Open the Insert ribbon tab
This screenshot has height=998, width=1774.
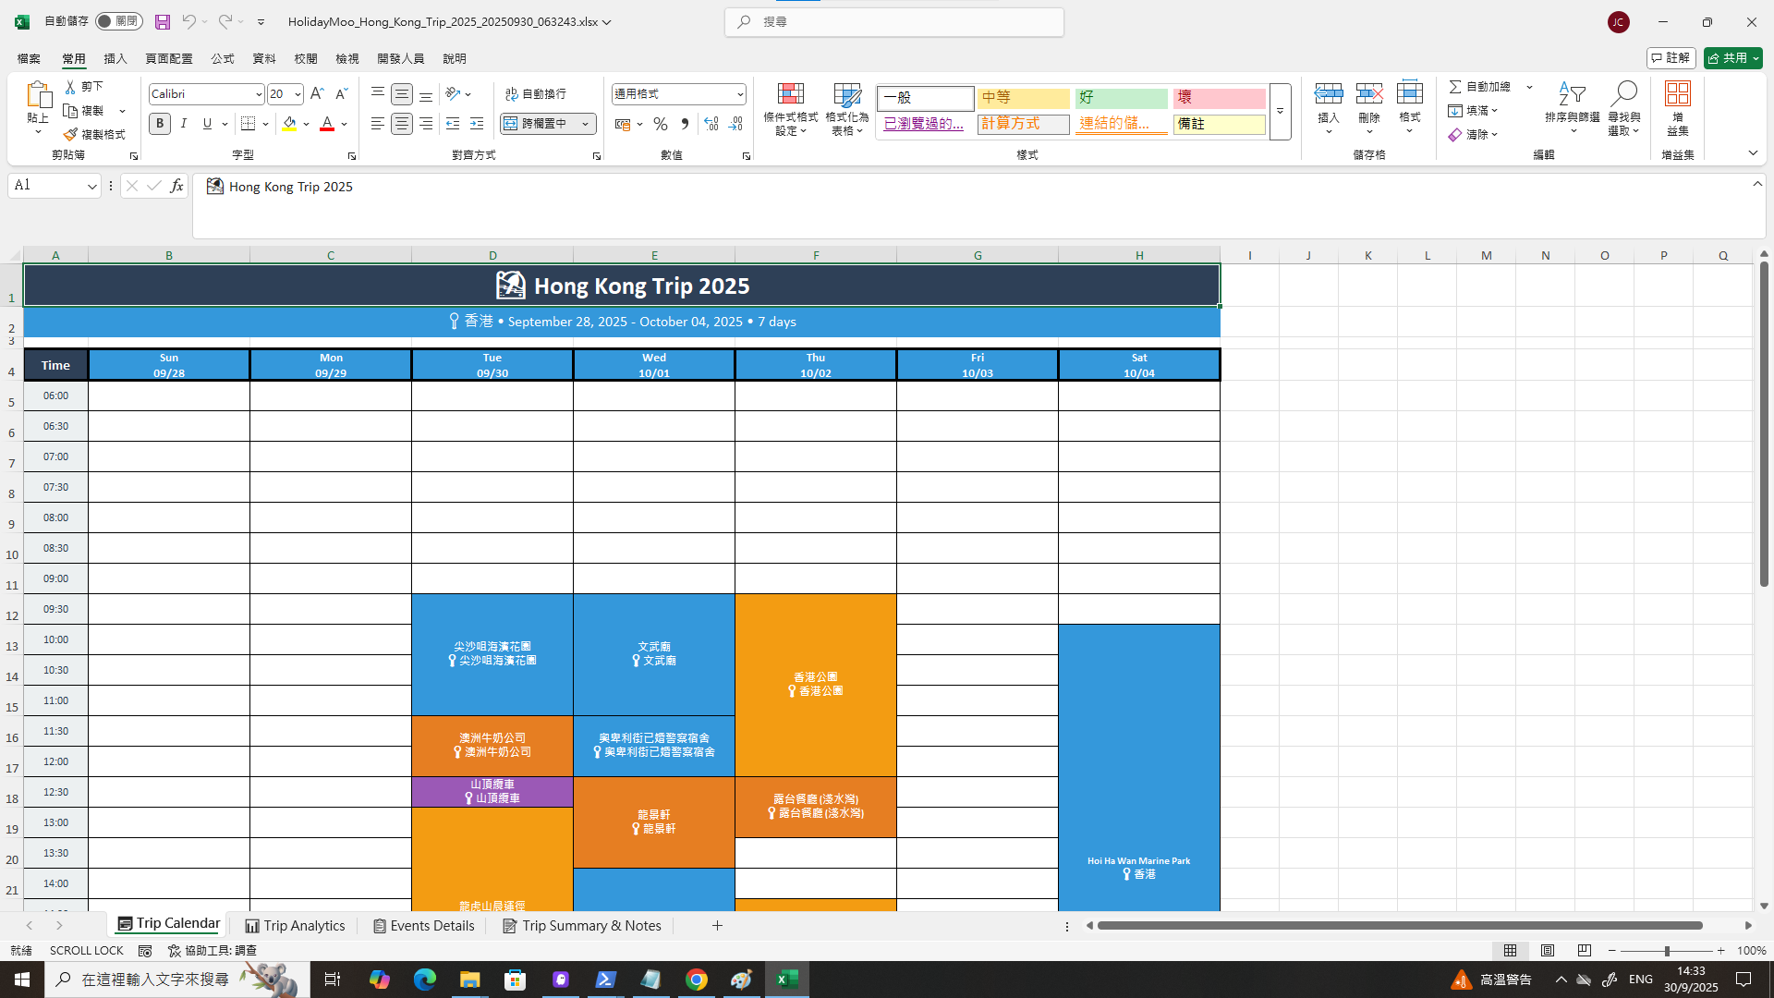coord(115,58)
